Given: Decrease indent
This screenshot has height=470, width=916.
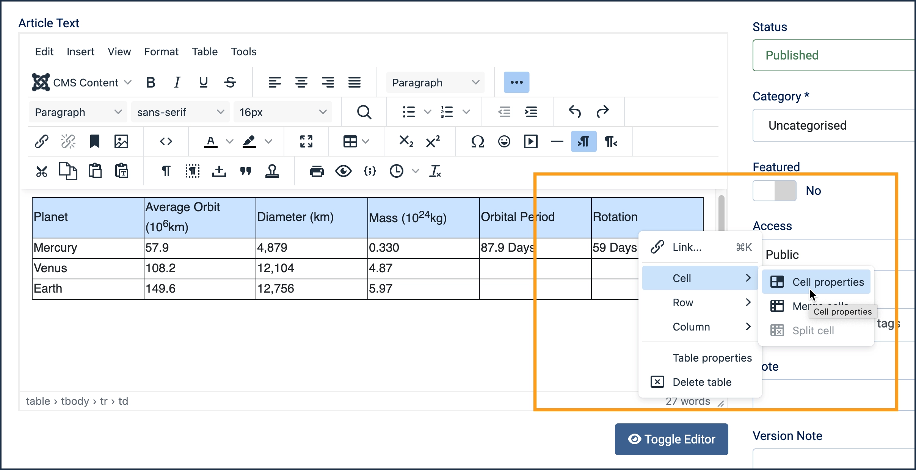Looking at the screenshot, I should click(504, 112).
